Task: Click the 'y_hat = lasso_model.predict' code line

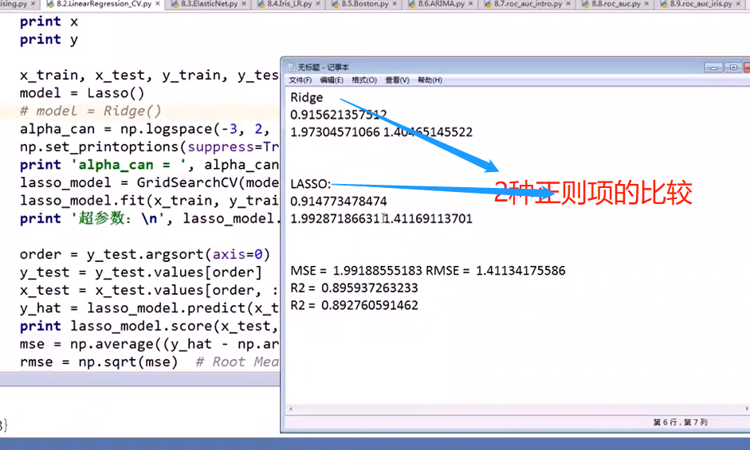Action: 149,308
